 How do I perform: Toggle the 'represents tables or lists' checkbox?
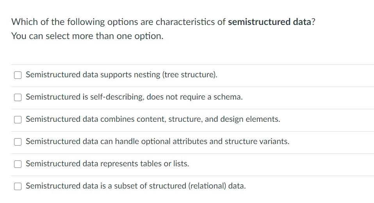coord(18,164)
